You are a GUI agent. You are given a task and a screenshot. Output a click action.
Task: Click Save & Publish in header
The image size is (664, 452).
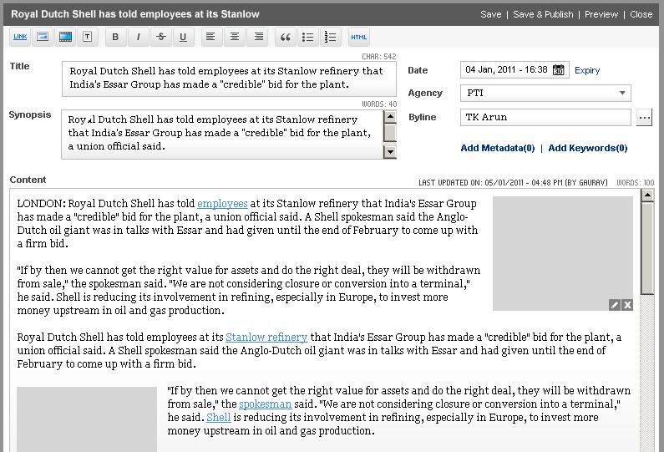coord(543,14)
